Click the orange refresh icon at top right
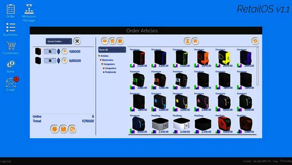 point(255,41)
